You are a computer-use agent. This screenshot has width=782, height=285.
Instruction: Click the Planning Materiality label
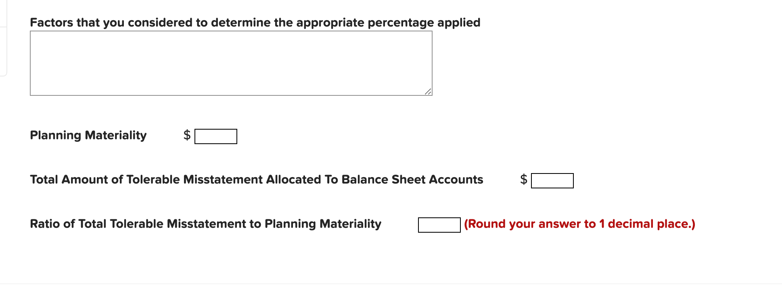88,136
